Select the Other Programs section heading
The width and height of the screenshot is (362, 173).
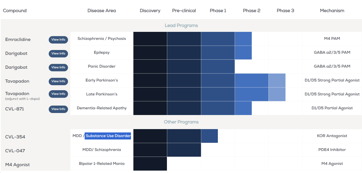coord(181,122)
